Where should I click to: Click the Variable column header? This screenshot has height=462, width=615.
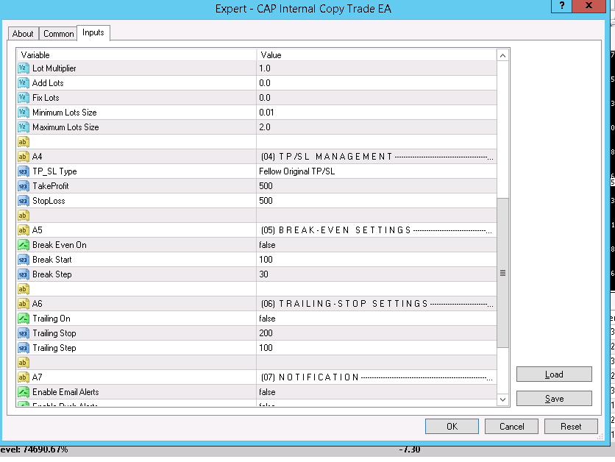pyautogui.click(x=137, y=55)
